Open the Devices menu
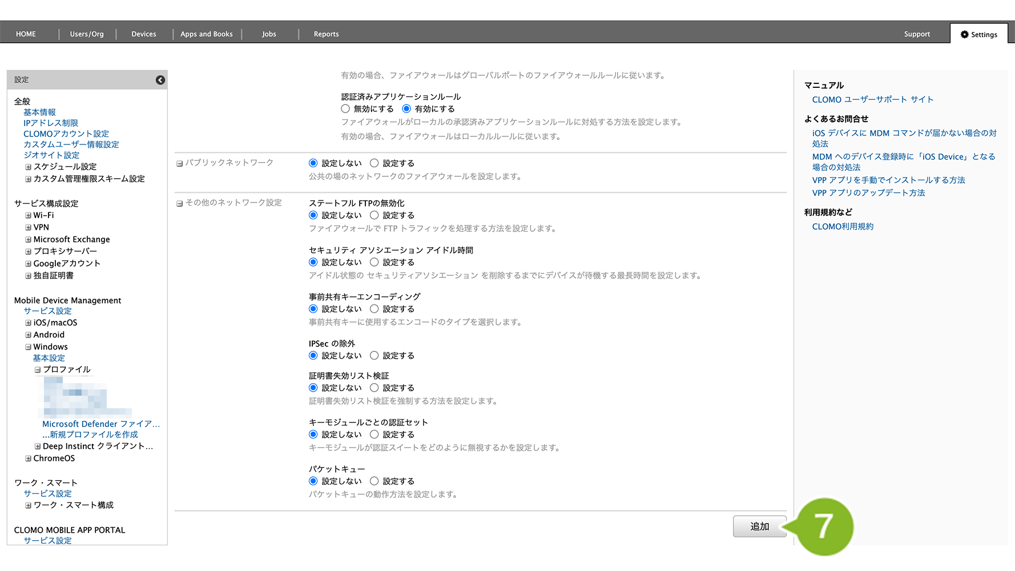Viewport: 1015px width, 571px height. (x=144, y=34)
